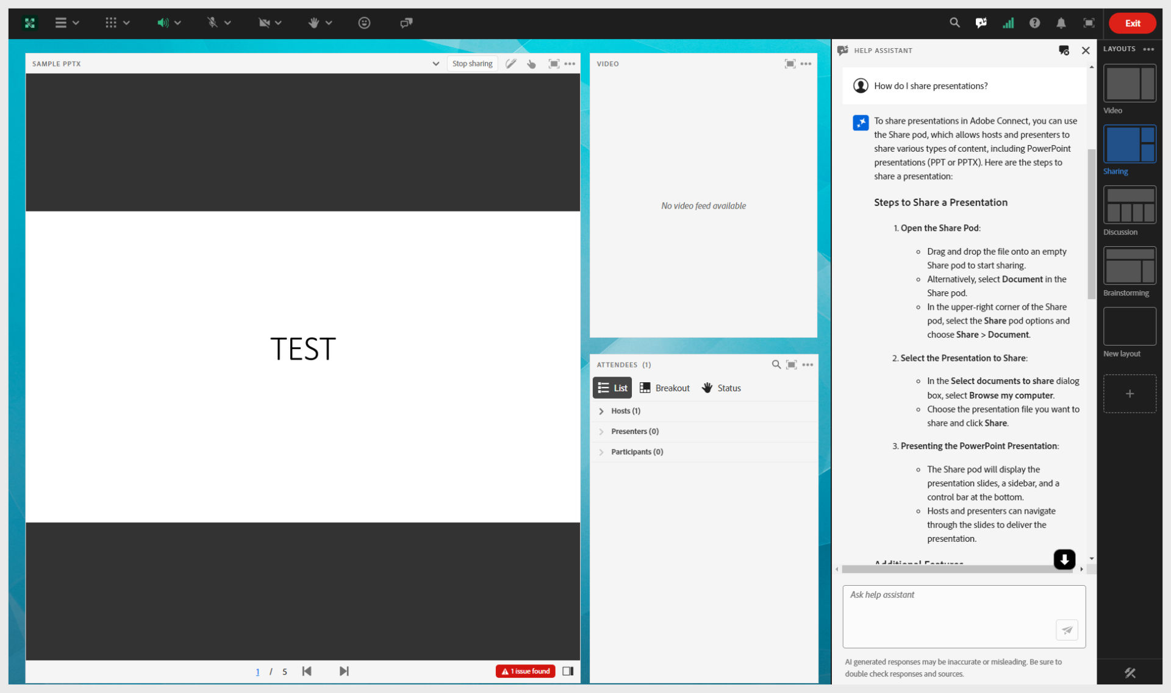Navigate to next slide using forward arrow
Screen dimensions: 1171x693
click(x=346, y=670)
